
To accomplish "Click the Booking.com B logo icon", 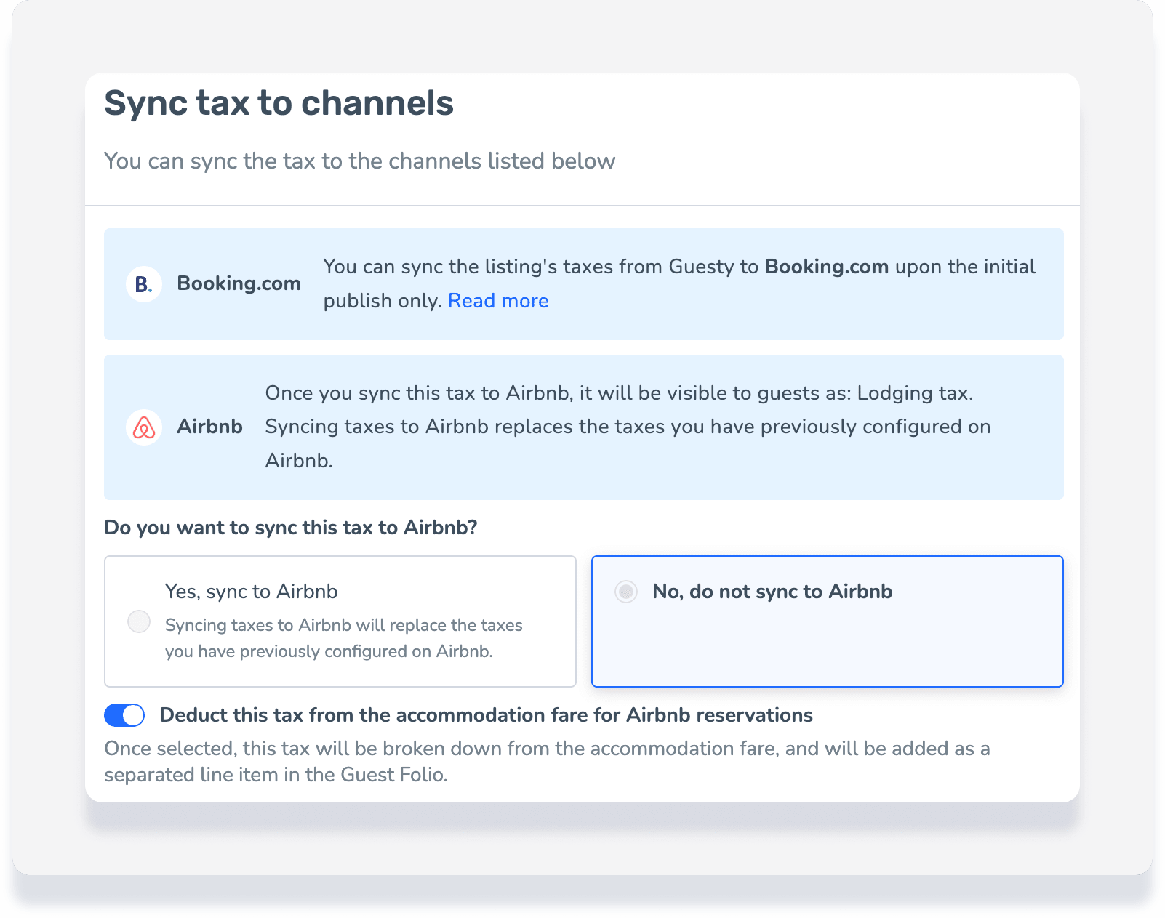I will [144, 284].
